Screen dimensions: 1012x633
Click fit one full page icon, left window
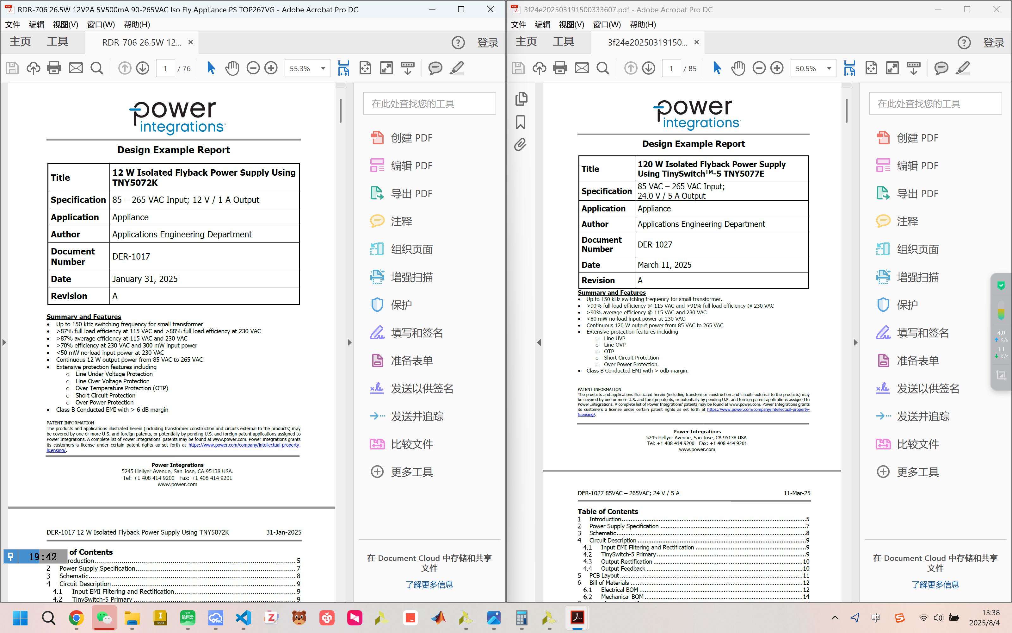coord(365,68)
